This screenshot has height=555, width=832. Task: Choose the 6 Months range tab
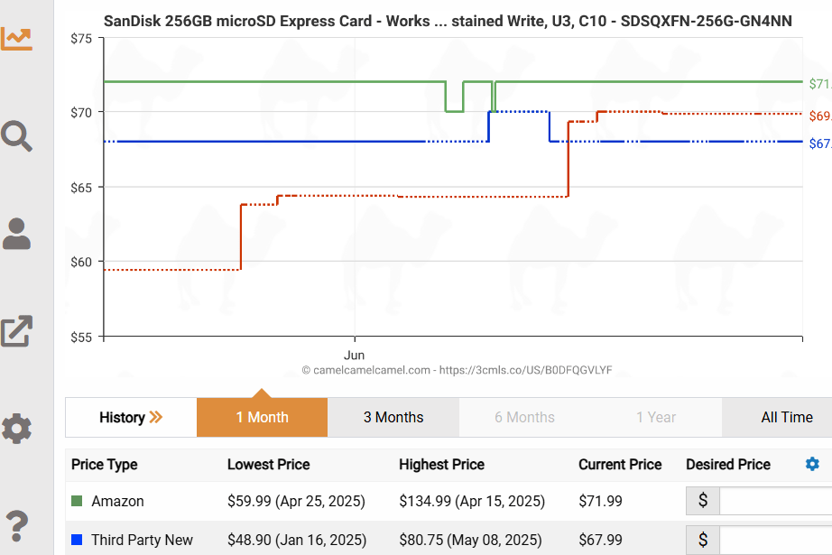(x=524, y=418)
